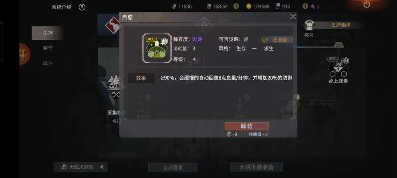Open the system introduction help icon

point(82,7)
